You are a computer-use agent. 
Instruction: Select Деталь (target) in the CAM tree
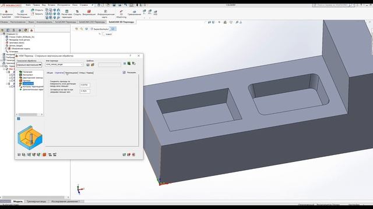pyautogui.click(x=16, y=45)
